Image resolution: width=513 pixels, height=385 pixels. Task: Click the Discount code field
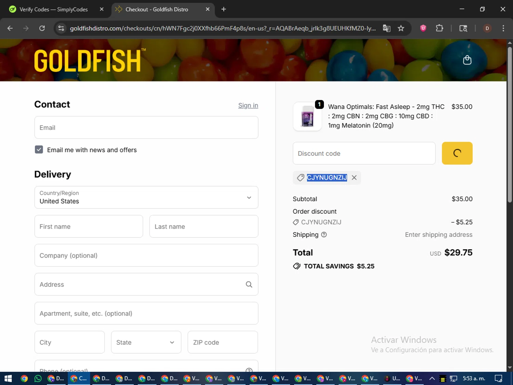tap(364, 153)
